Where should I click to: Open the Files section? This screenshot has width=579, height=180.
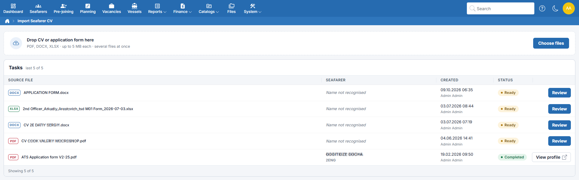coord(232,8)
